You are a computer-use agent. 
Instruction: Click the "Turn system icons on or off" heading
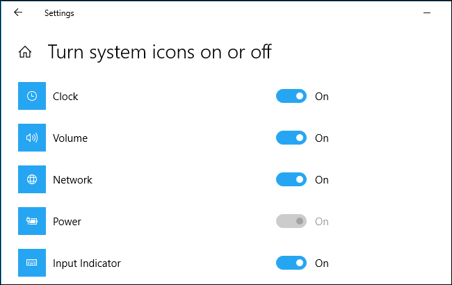(159, 52)
